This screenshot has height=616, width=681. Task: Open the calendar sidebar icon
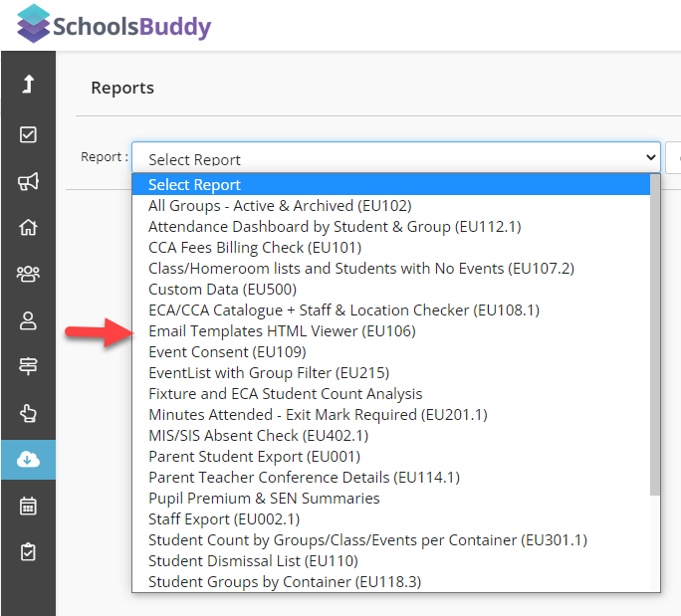28,506
